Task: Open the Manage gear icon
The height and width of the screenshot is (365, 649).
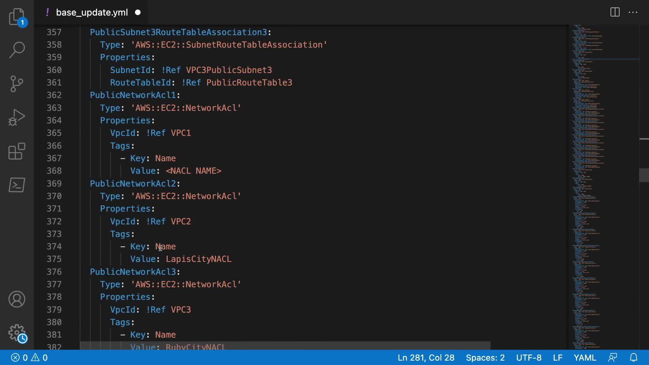Action: (x=17, y=333)
